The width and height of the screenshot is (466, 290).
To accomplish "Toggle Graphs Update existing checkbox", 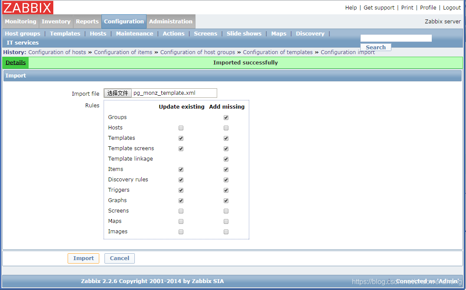I will [181, 201].
